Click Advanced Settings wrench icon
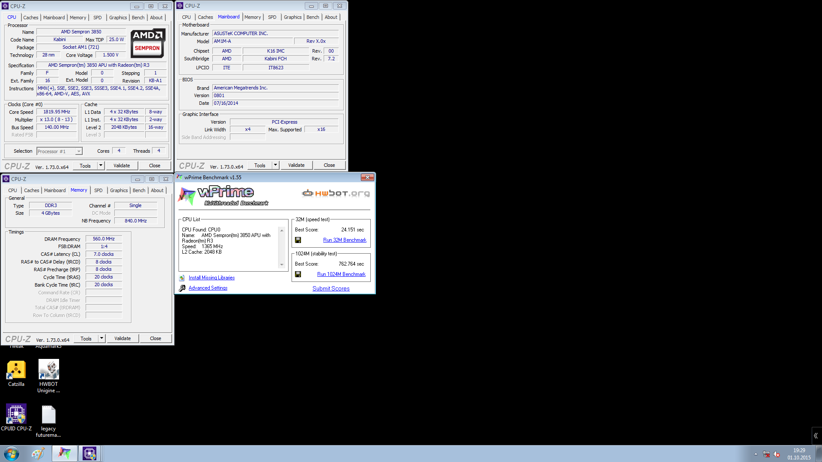Image resolution: width=822 pixels, height=462 pixels. pos(182,288)
